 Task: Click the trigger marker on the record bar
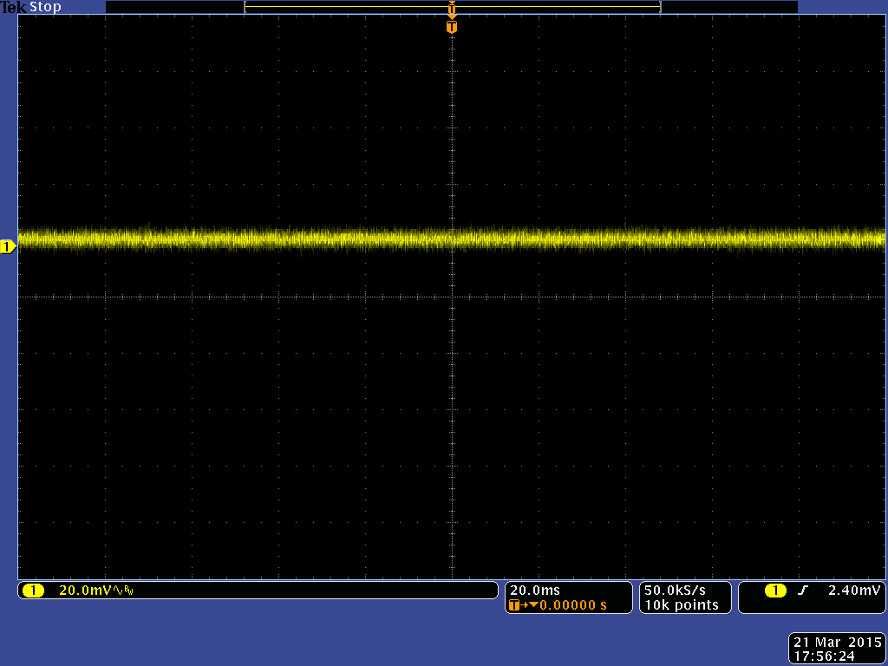[451, 7]
